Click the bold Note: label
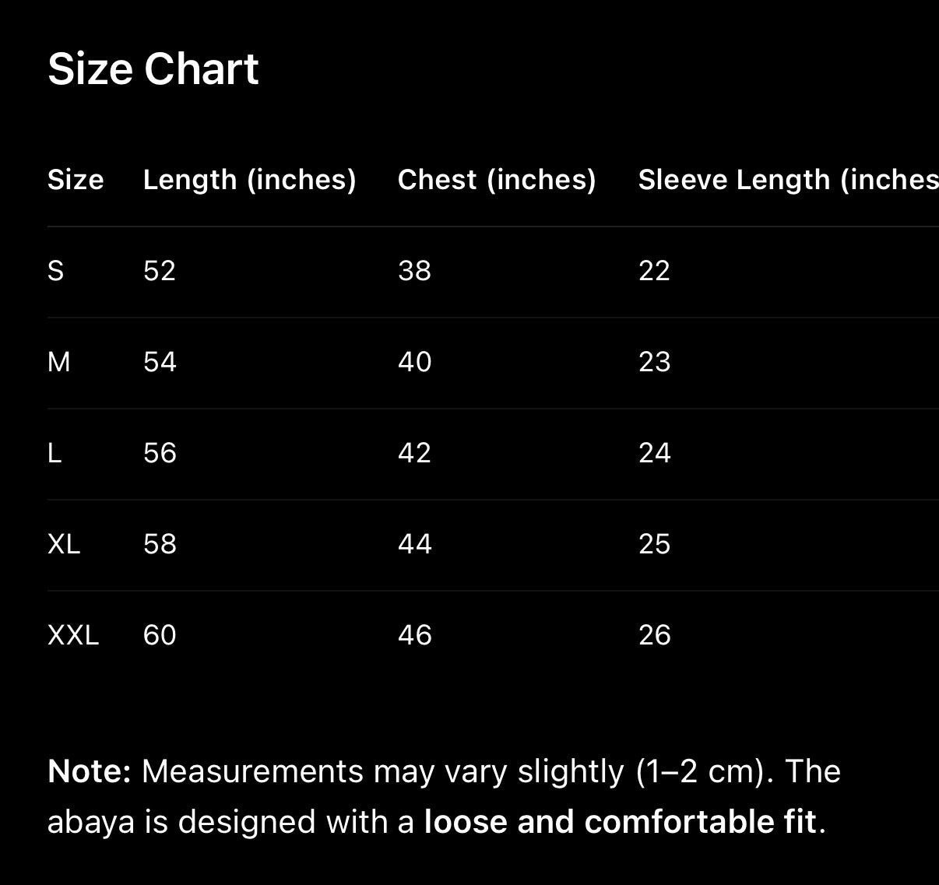Screen dimensions: 939x885 (x=89, y=771)
